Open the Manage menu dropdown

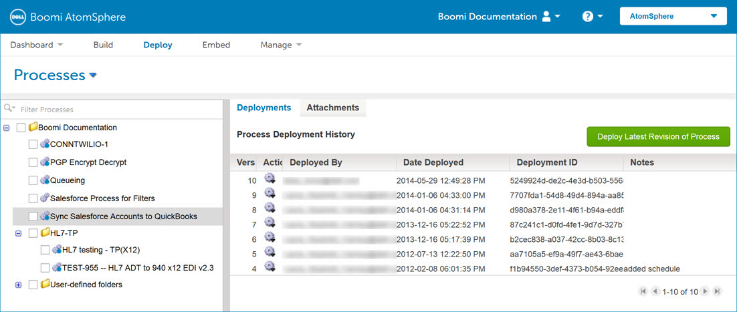[x=299, y=45]
